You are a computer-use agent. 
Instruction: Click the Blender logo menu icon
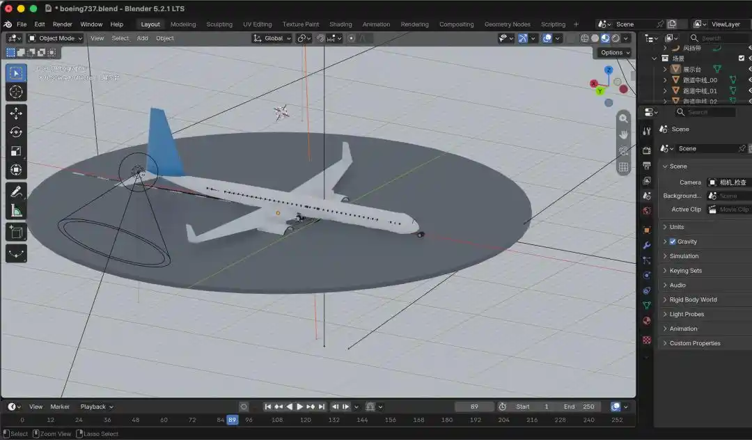click(x=8, y=24)
